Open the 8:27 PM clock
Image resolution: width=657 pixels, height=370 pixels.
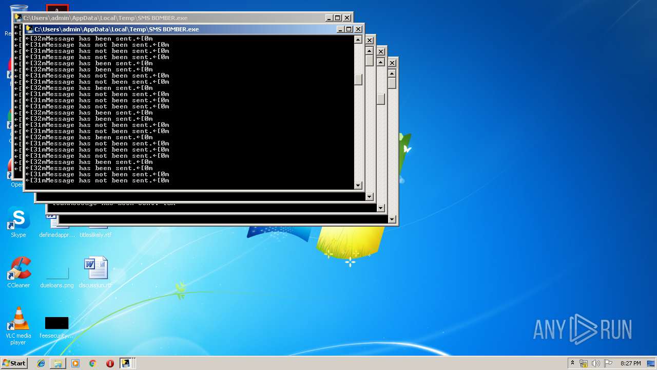coord(631,363)
